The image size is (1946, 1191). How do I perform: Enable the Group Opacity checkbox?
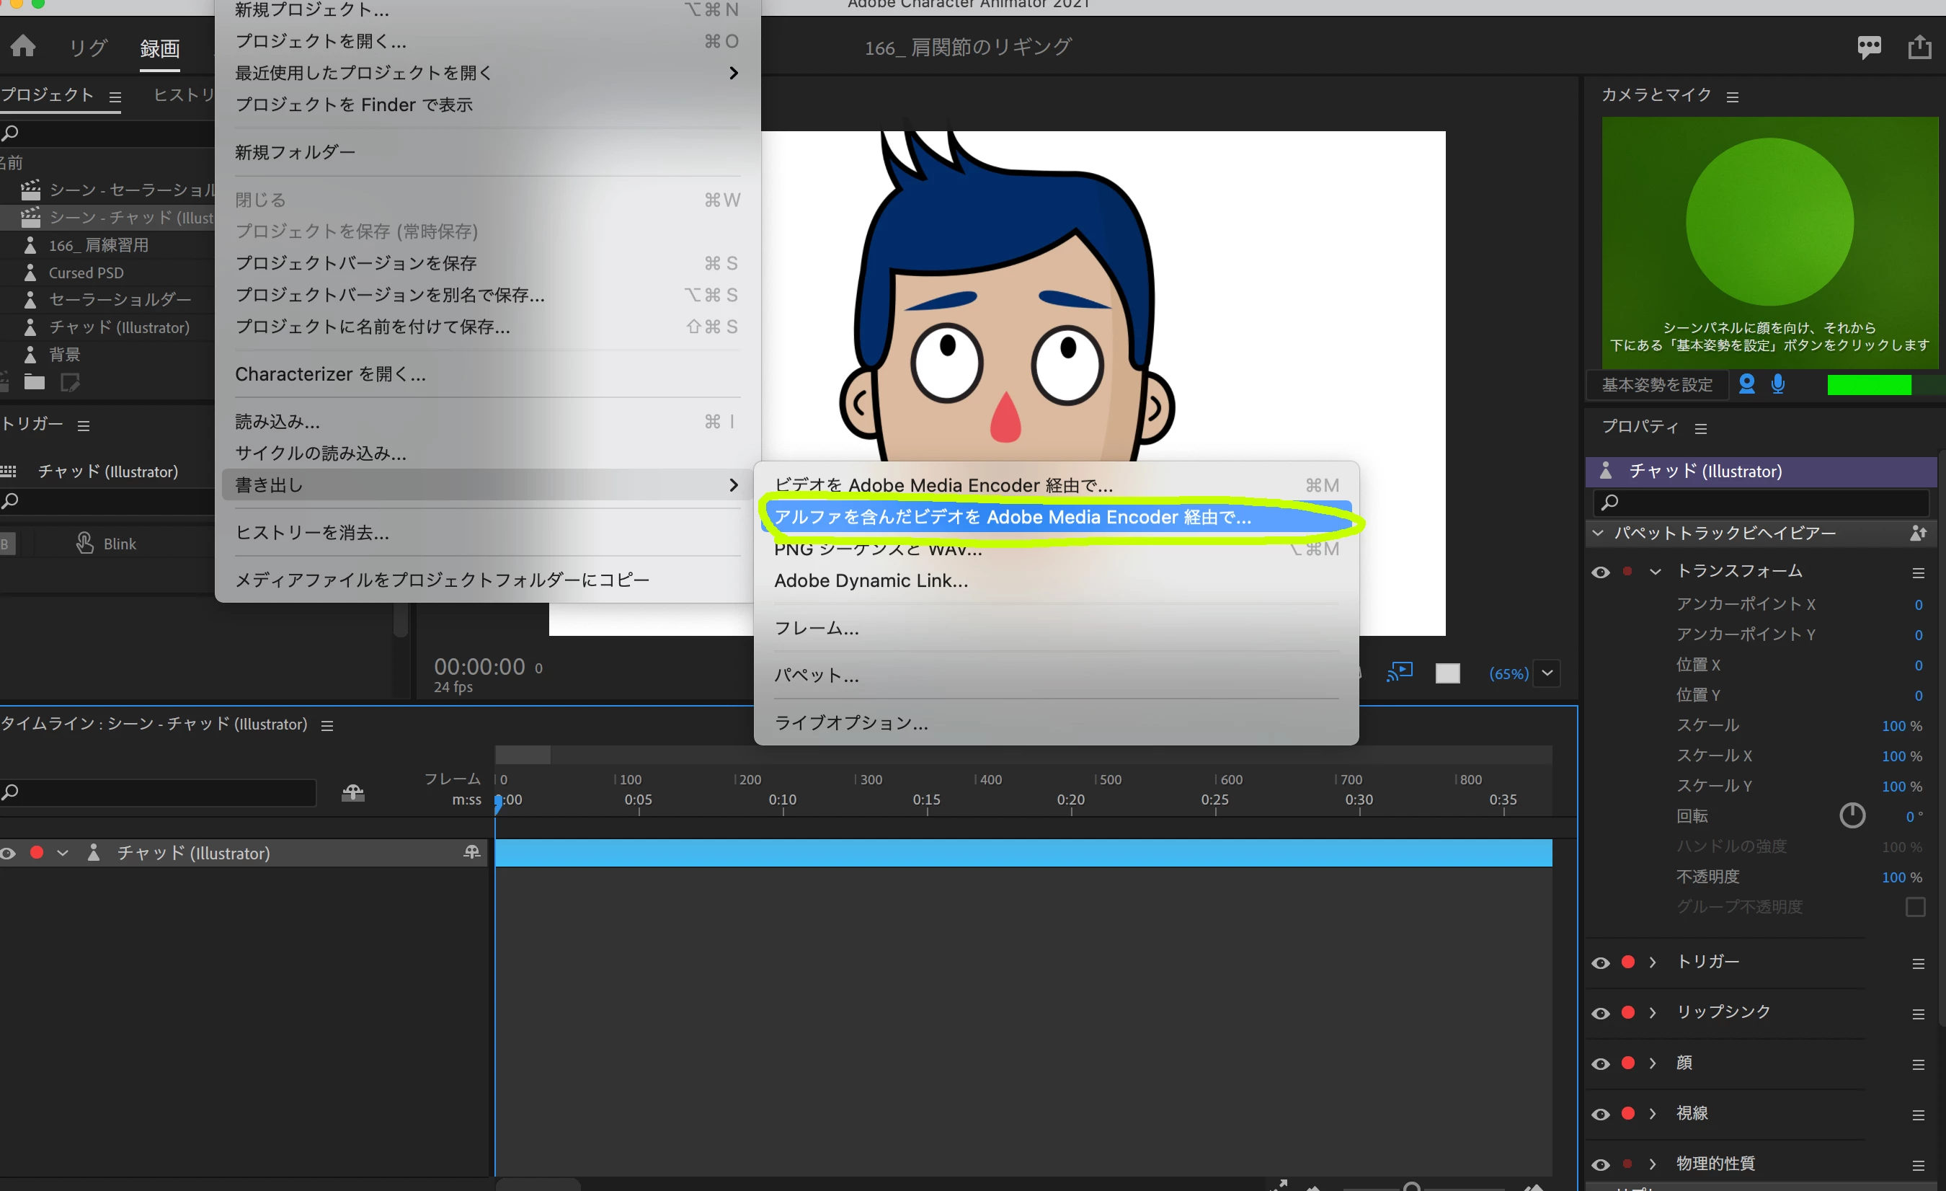point(1915,907)
